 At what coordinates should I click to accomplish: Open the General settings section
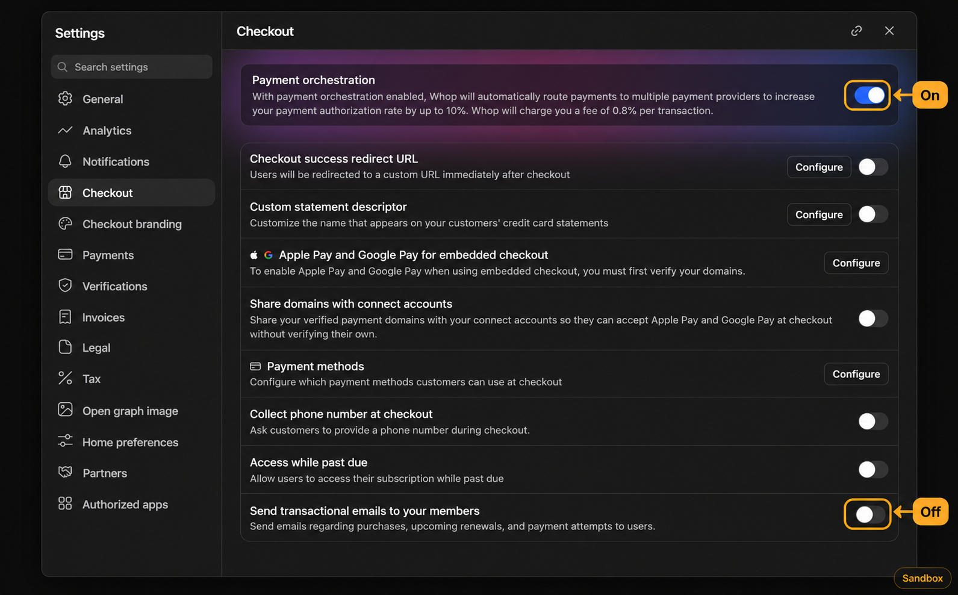click(131, 99)
